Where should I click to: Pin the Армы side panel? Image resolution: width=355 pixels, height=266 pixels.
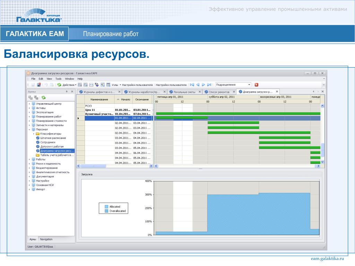coord(67,91)
